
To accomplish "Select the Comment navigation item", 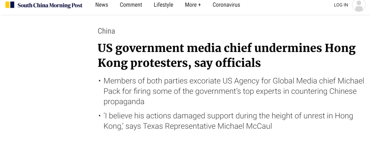I will coord(131,5).
